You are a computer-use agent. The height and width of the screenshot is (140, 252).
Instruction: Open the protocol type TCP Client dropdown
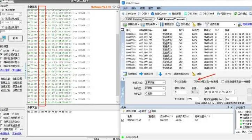(20, 14)
